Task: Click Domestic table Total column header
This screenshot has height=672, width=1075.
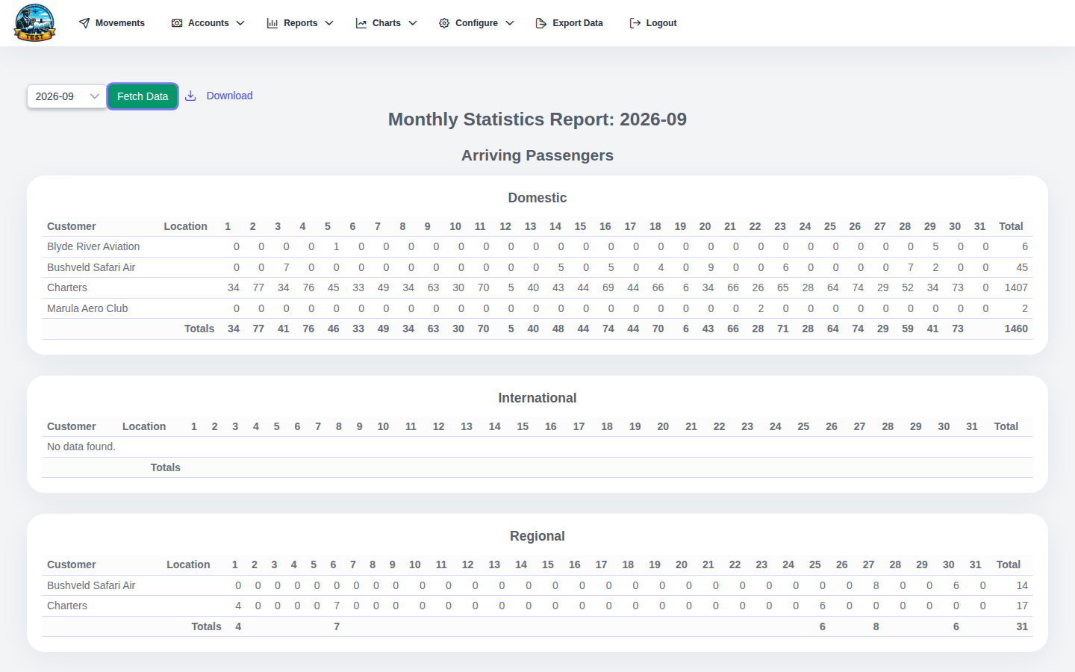Action: coord(1011,226)
